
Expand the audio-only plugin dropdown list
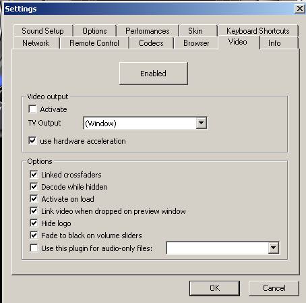coord(274,248)
